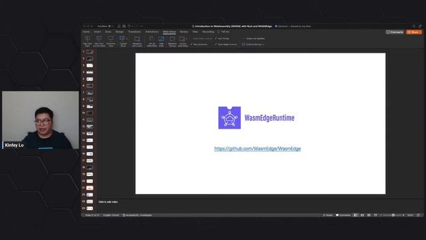Expand the Record Slide Show arrow
426x240 pixels.
[x=186, y=39]
